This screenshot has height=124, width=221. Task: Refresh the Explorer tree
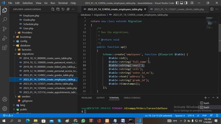(63, 9)
